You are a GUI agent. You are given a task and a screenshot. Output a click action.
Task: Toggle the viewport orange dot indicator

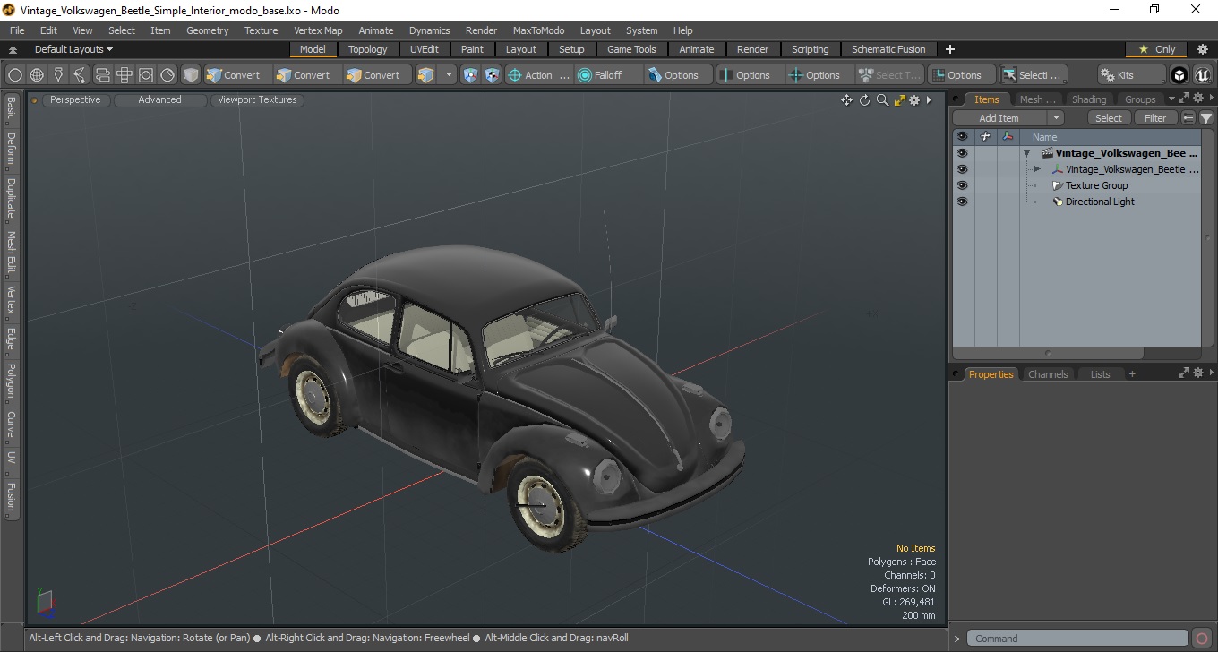tap(35, 100)
